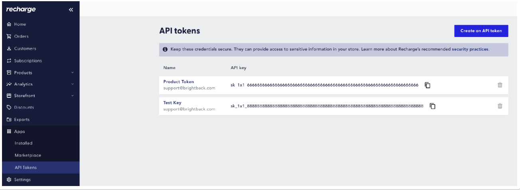Copy the Product Token API key
Screen dimensions: 520x190
pos(427,85)
